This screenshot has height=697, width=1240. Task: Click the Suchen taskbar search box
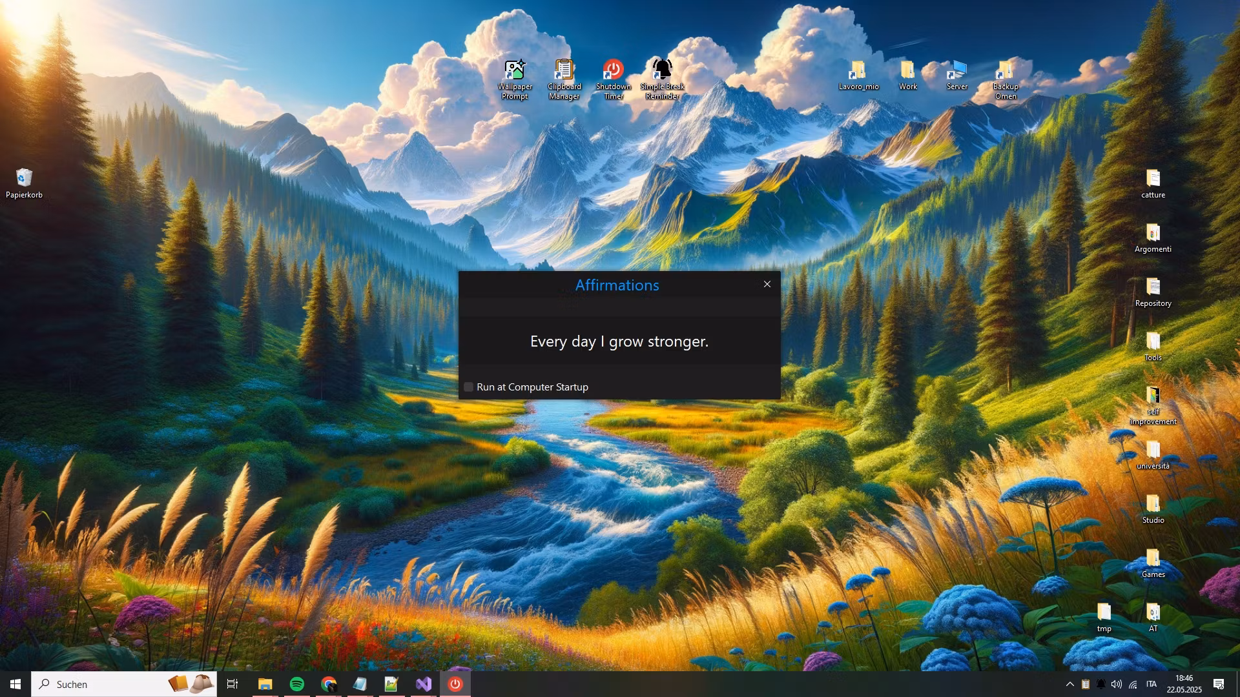(x=124, y=684)
